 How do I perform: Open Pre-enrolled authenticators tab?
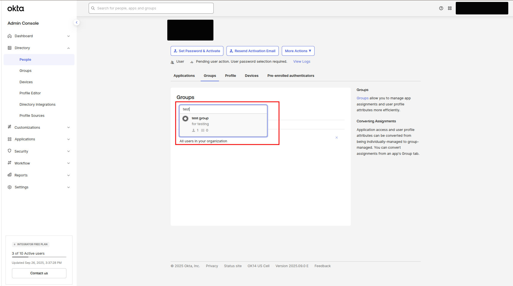click(291, 76)
